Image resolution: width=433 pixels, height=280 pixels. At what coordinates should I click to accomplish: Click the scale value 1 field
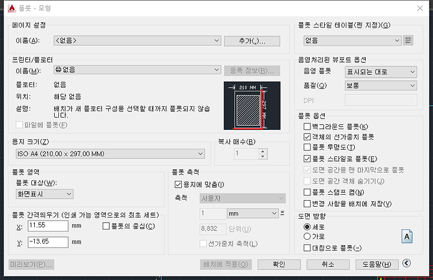213,213
